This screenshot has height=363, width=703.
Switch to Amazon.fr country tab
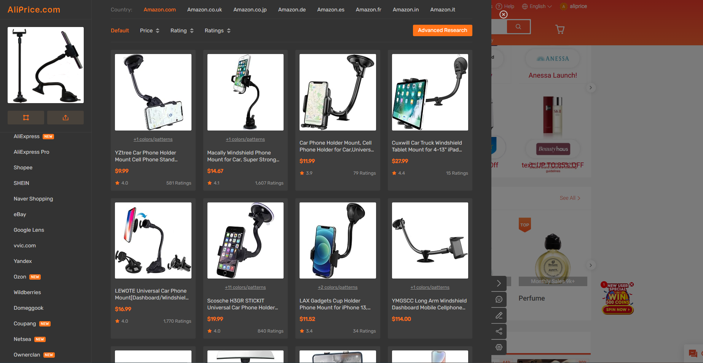368,10
